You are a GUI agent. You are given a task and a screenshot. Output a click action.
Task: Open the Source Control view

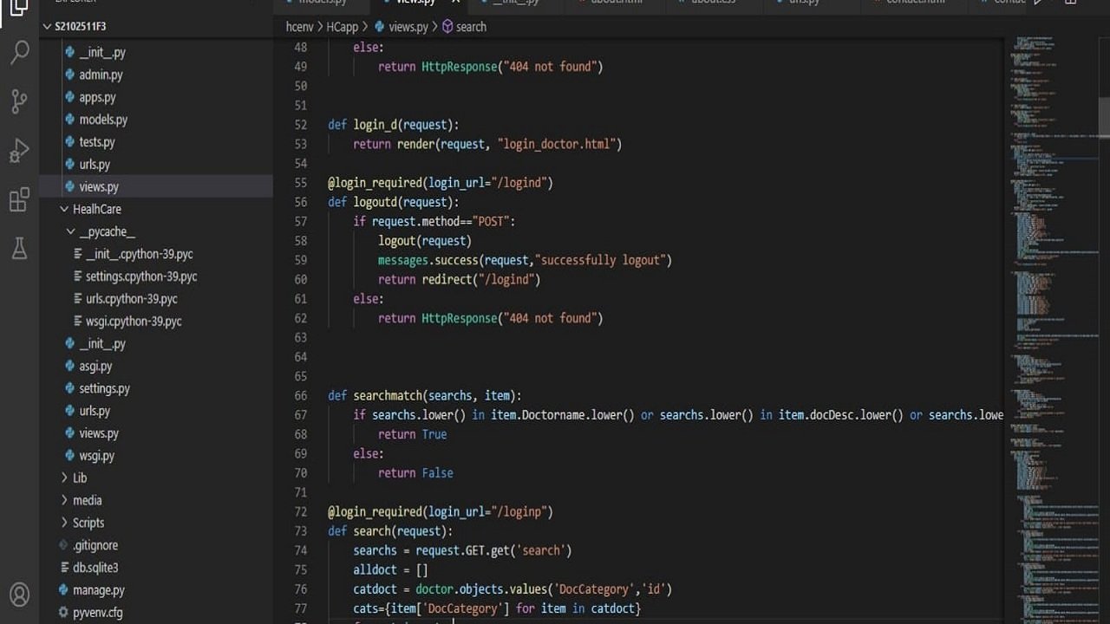[x=19, y=102]
